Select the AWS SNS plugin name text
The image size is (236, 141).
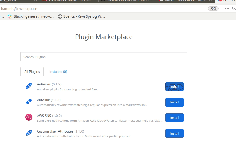point(44,116)
